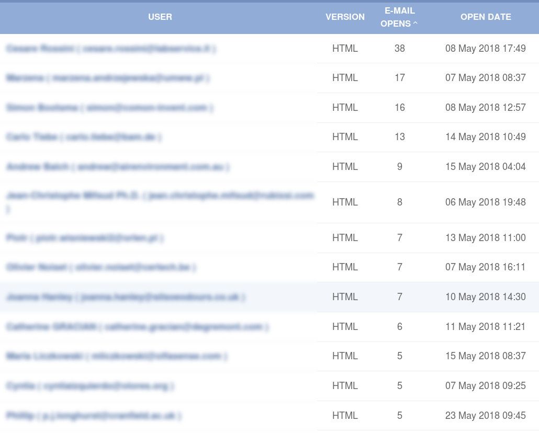Click HTML version in the 16-opens row
Image resolution: width=539 pixels, height=433 pixels.
click(x=345, y=108)
